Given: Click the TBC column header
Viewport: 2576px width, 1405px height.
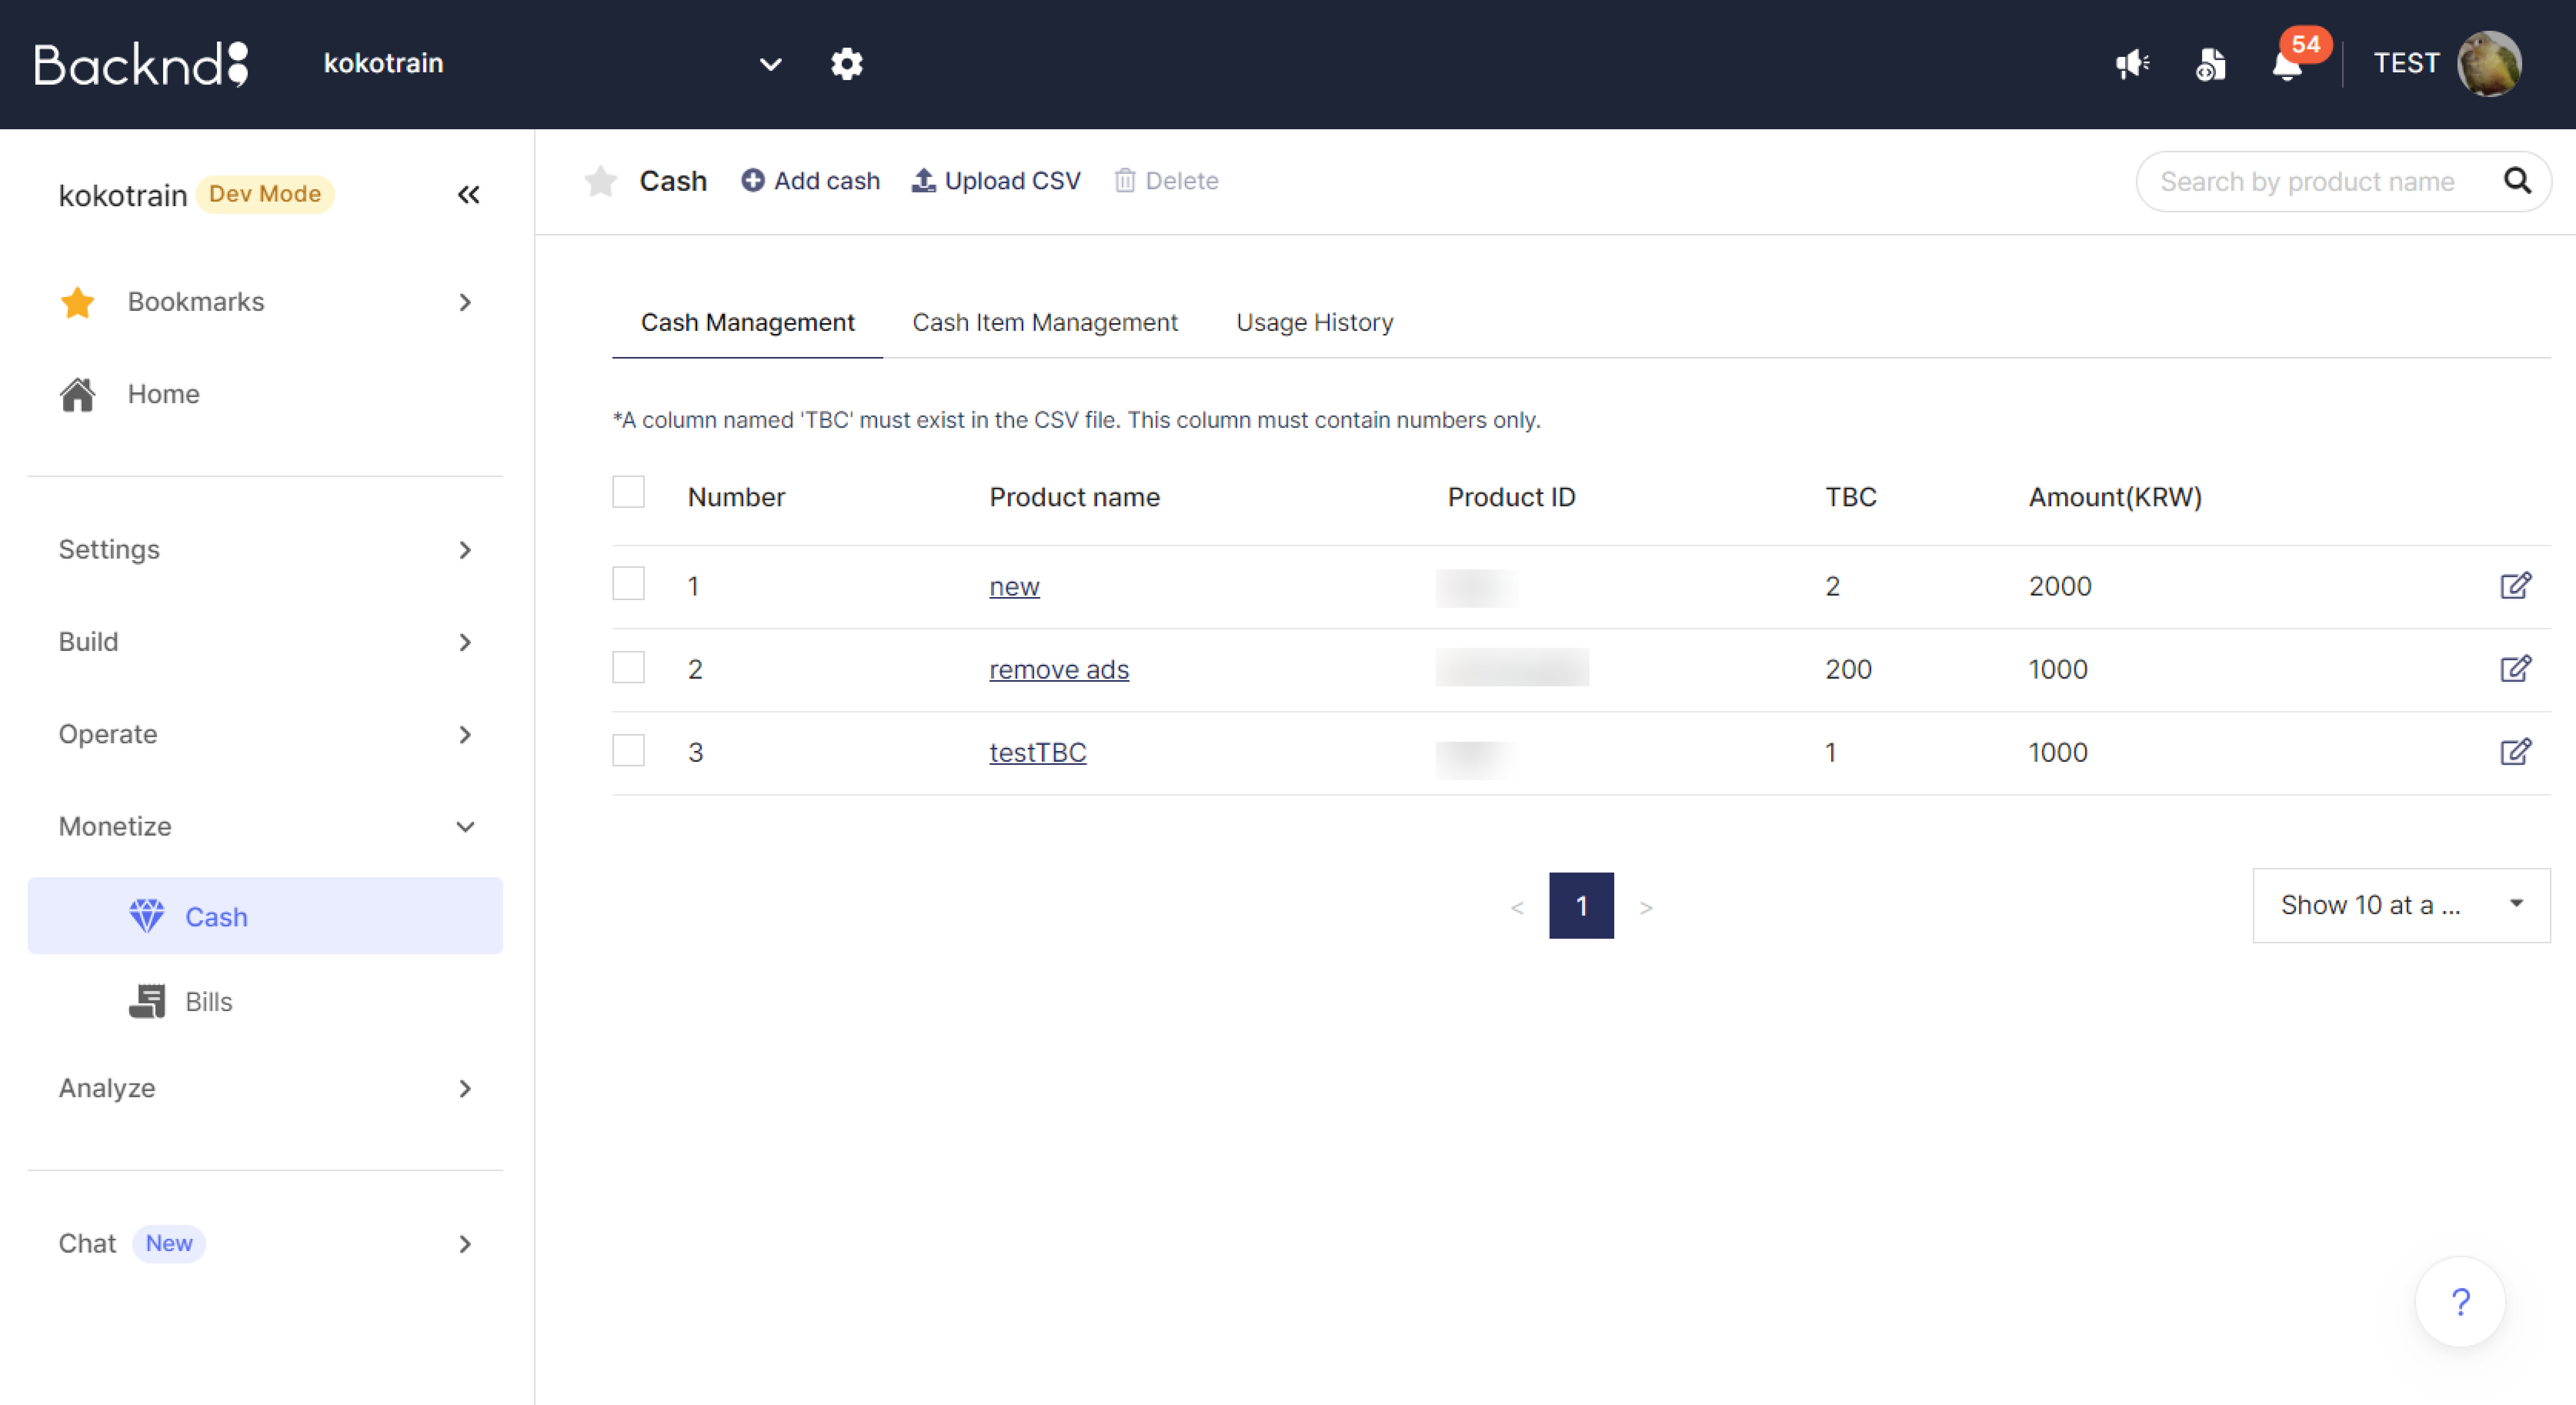Looking at the screenshot, I should pos(1850,497).
